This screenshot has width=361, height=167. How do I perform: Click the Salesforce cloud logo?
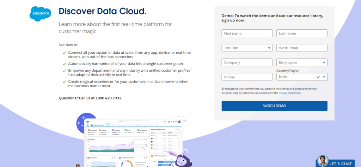pos(40,14)
